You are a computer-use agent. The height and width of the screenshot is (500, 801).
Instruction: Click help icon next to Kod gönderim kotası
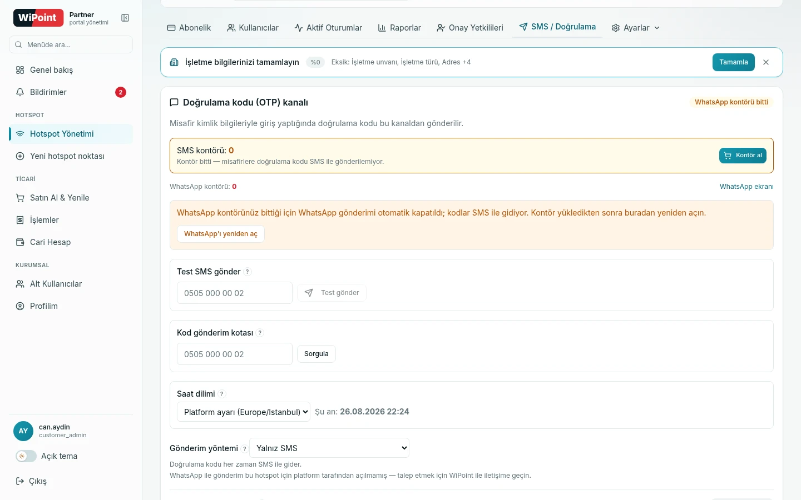click(x=260, y=333)
